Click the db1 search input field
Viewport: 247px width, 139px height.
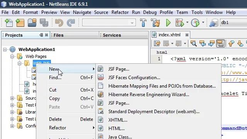233,23
